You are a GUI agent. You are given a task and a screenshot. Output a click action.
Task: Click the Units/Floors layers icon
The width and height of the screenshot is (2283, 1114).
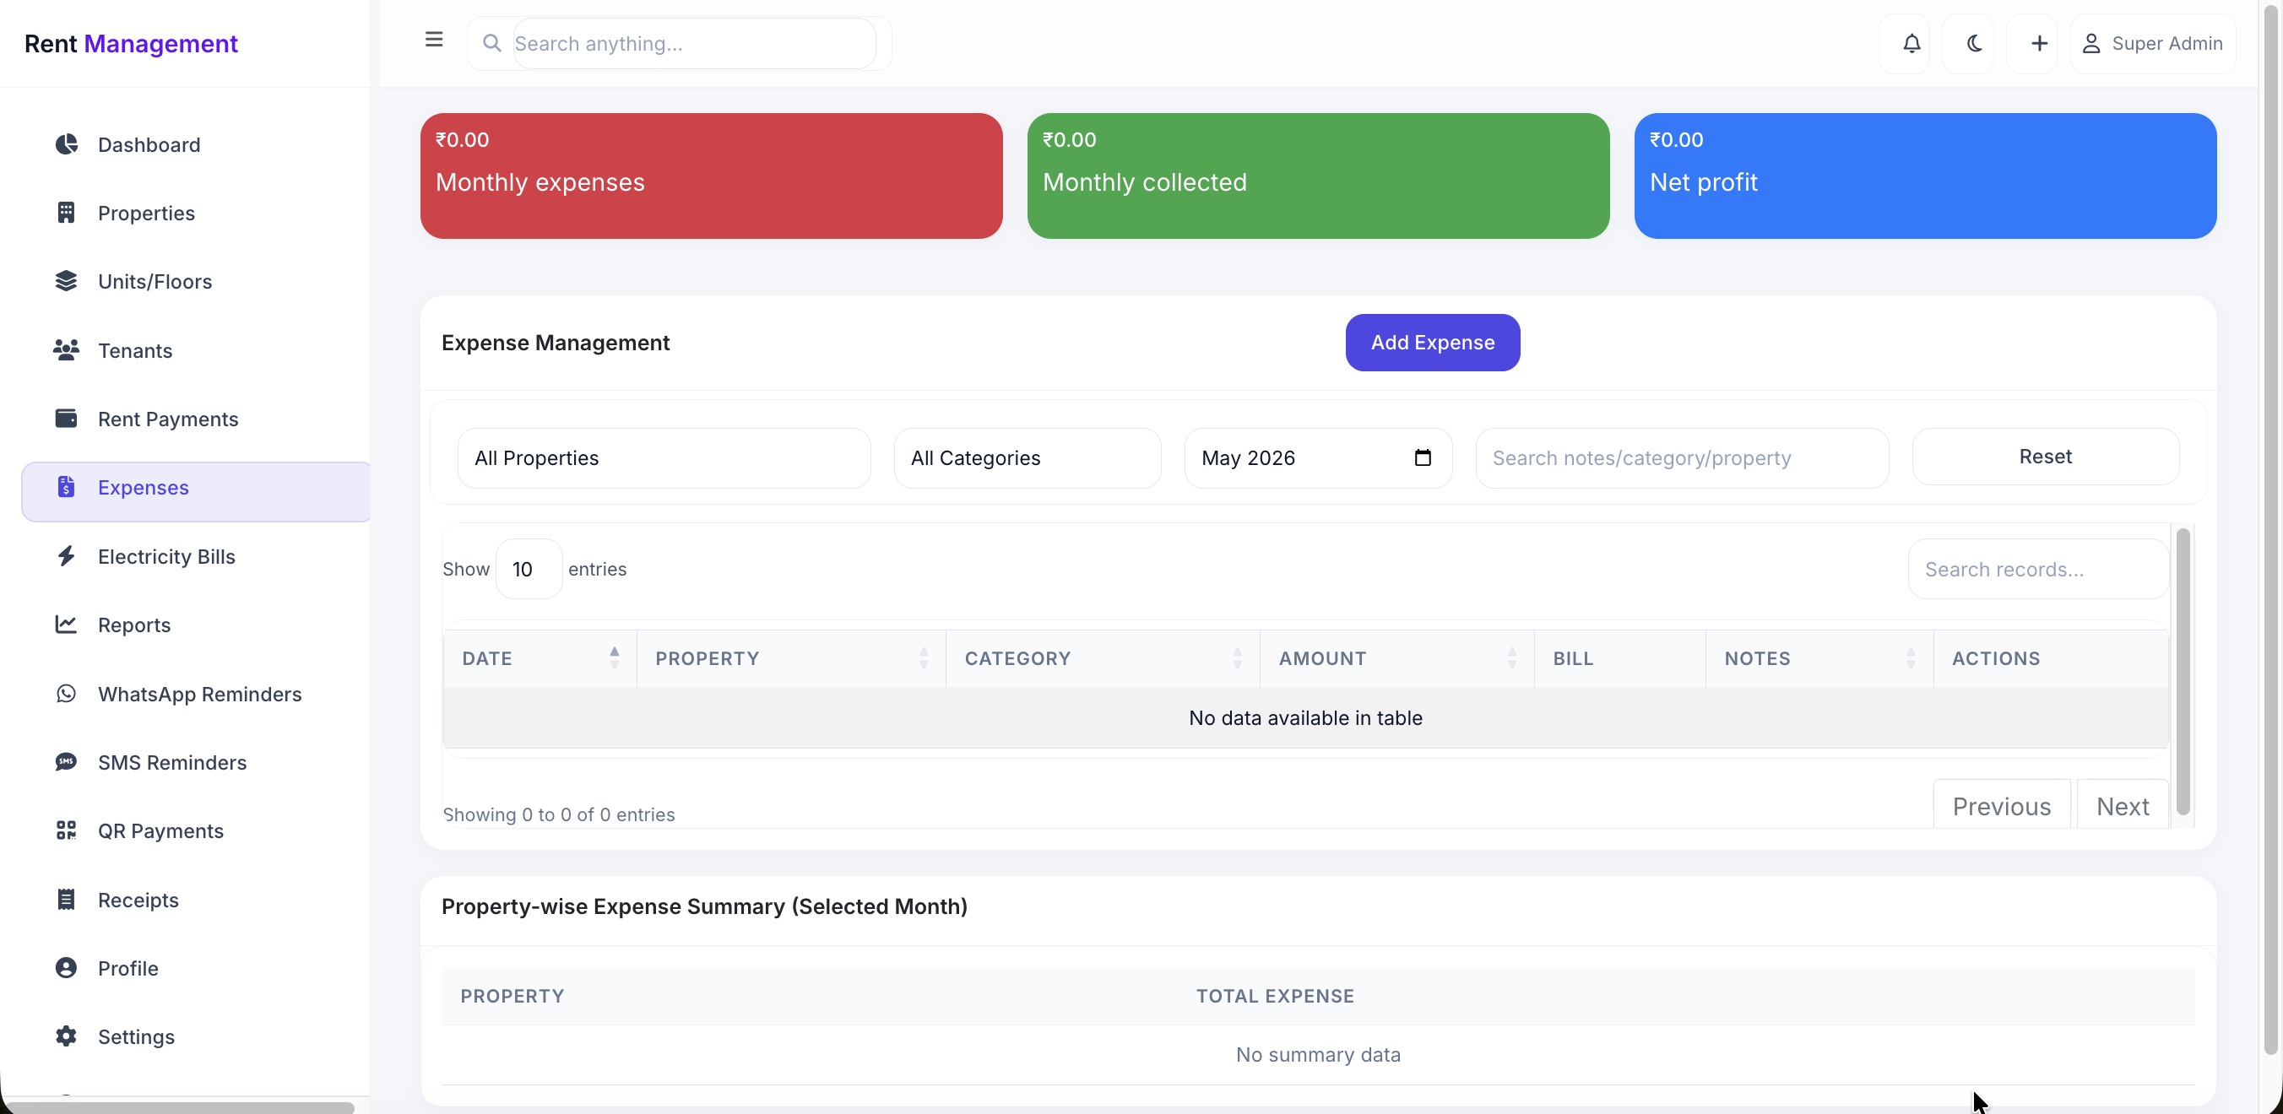67,281
